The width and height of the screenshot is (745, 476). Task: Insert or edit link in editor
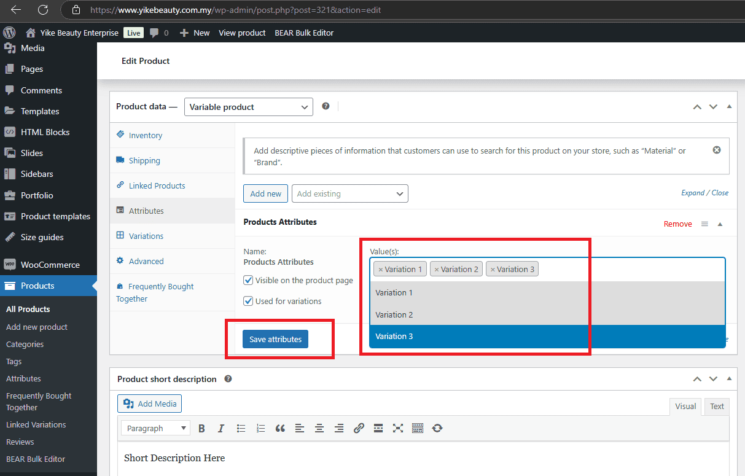[x=359, y=429]
